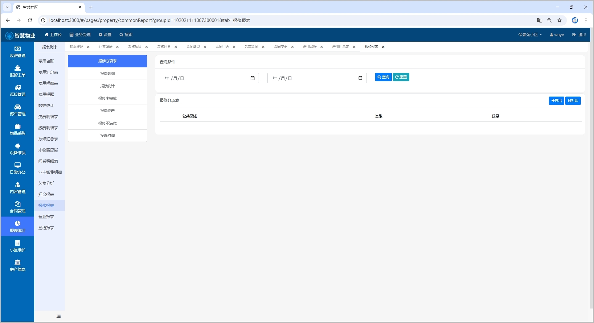The width and height of the screenshot is (594, 323).
Task: Open the 业务受理 top menu
Action: pyautogui.click(x=80, y=35)
